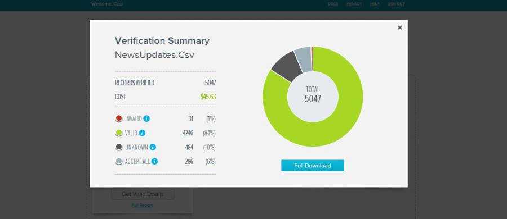This screenshot has height=219, width=507.
Task: Open the Full Report link
Action: [142, 205]
